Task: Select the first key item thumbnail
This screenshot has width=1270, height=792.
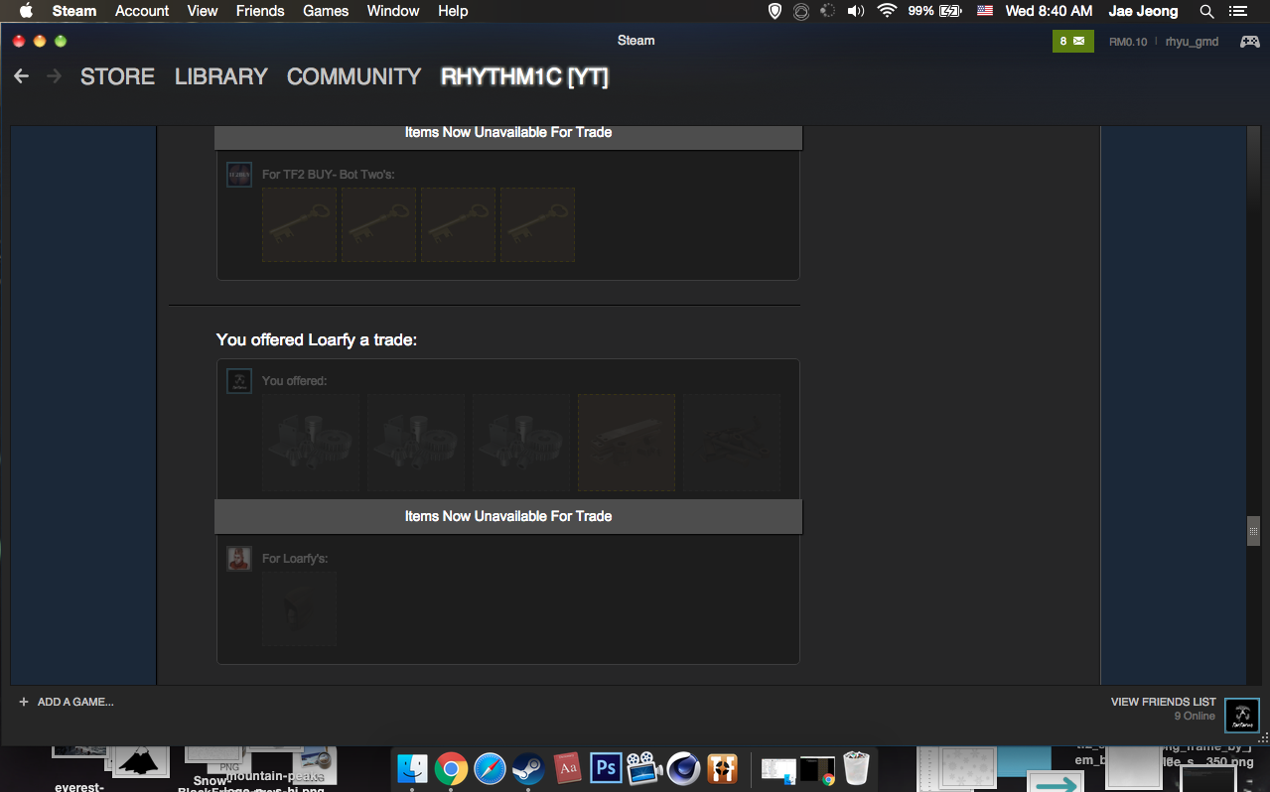Action: coord(299,225)
